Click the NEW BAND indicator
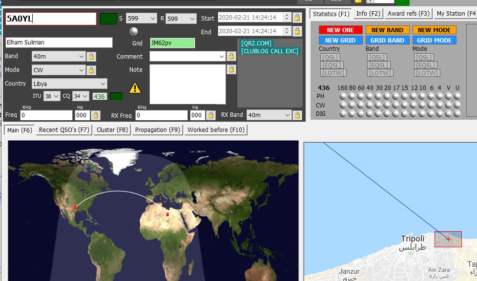 click(387, 30)
